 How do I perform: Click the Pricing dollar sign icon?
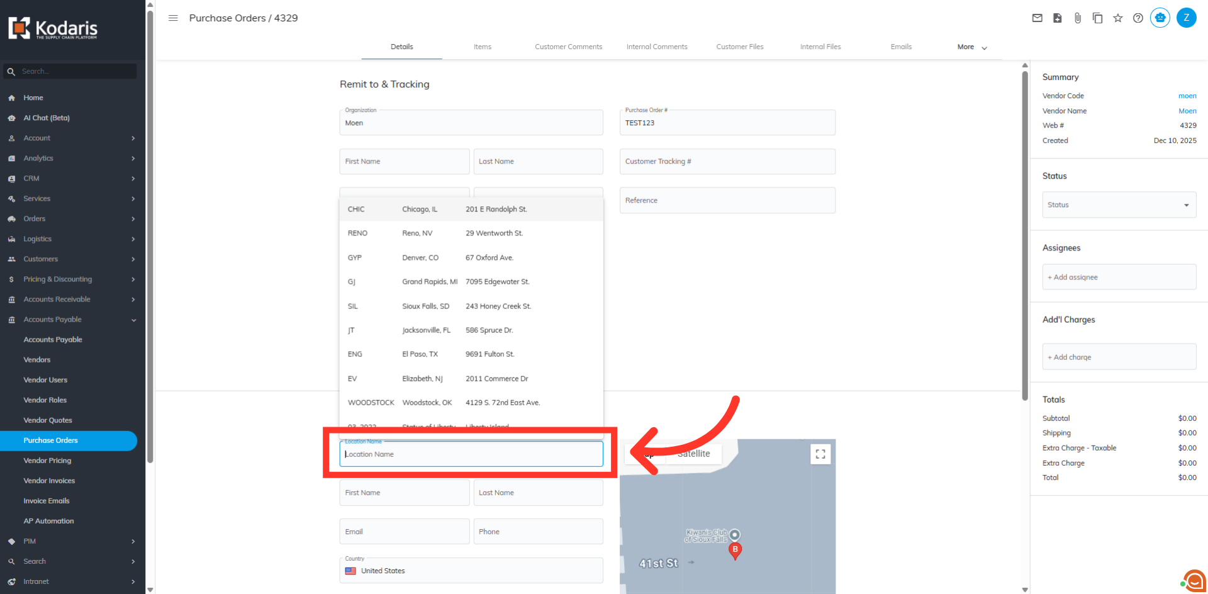tap(11, 279)
